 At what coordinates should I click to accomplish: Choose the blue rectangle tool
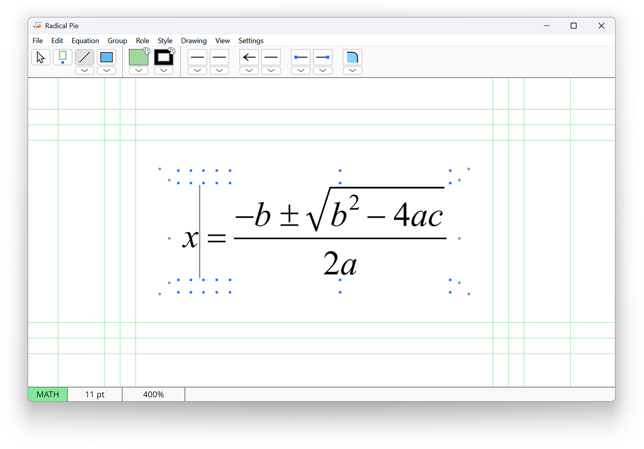(106, 57)
